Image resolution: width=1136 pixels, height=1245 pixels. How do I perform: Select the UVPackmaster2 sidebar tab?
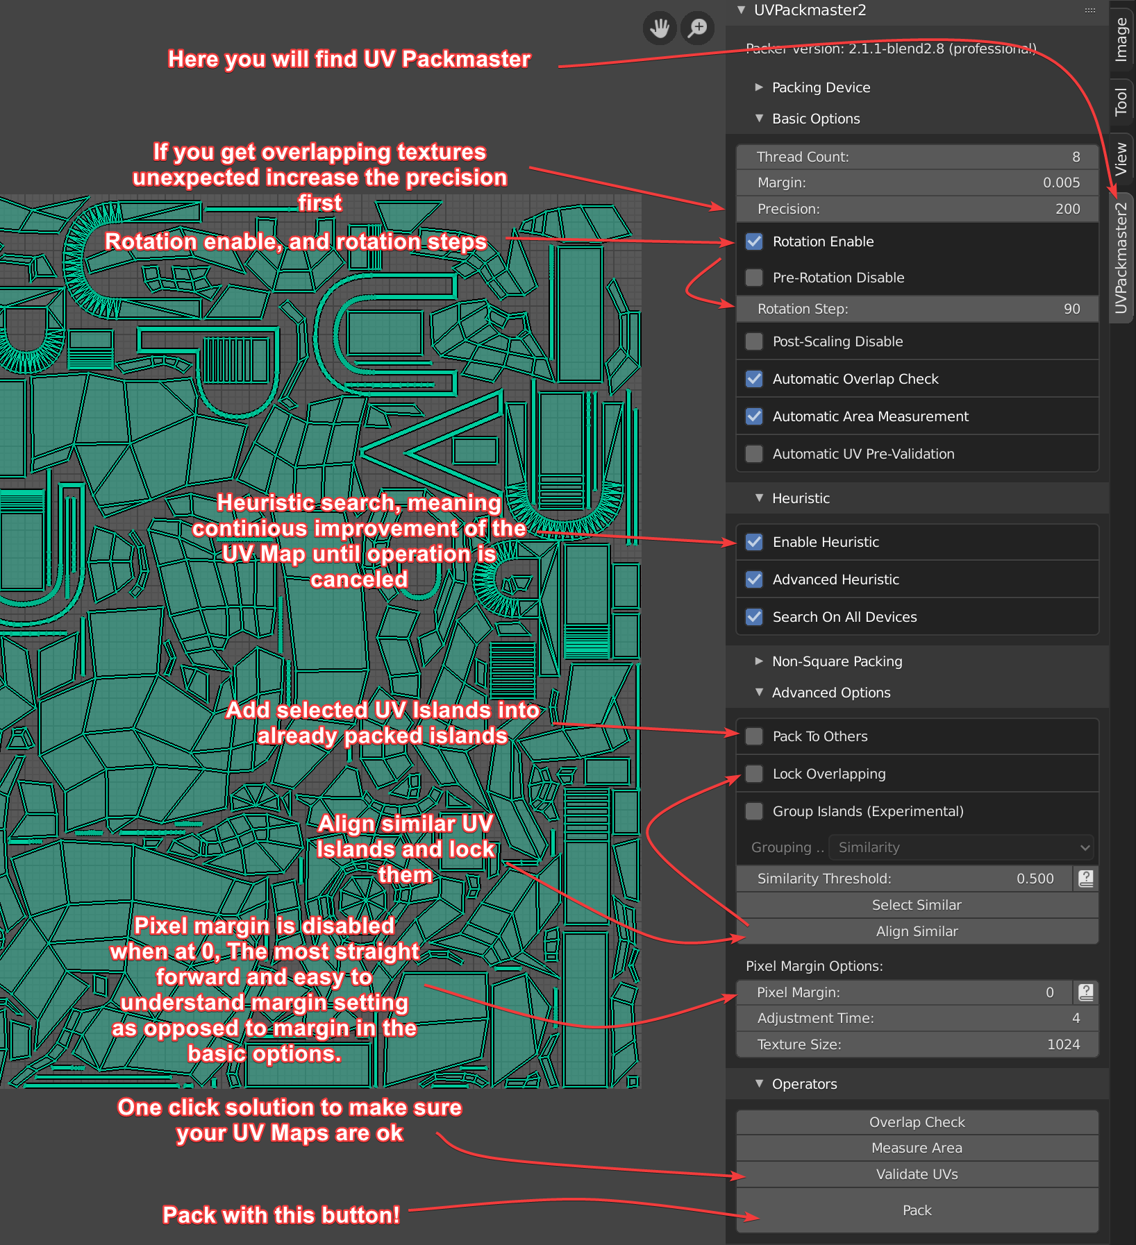pyautogui.click(x=1121, y=258)
